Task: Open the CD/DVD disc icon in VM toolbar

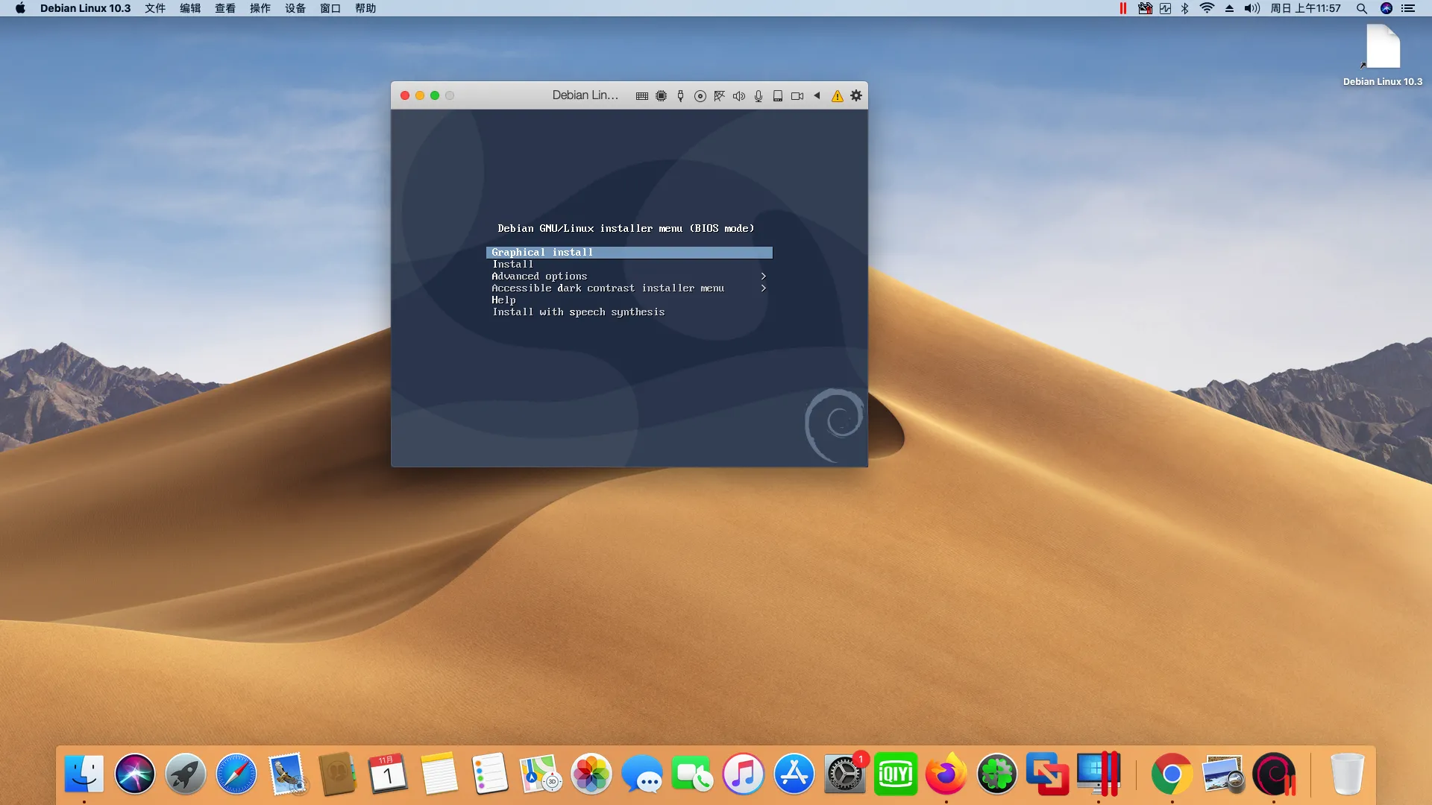Action: (700, 96)
